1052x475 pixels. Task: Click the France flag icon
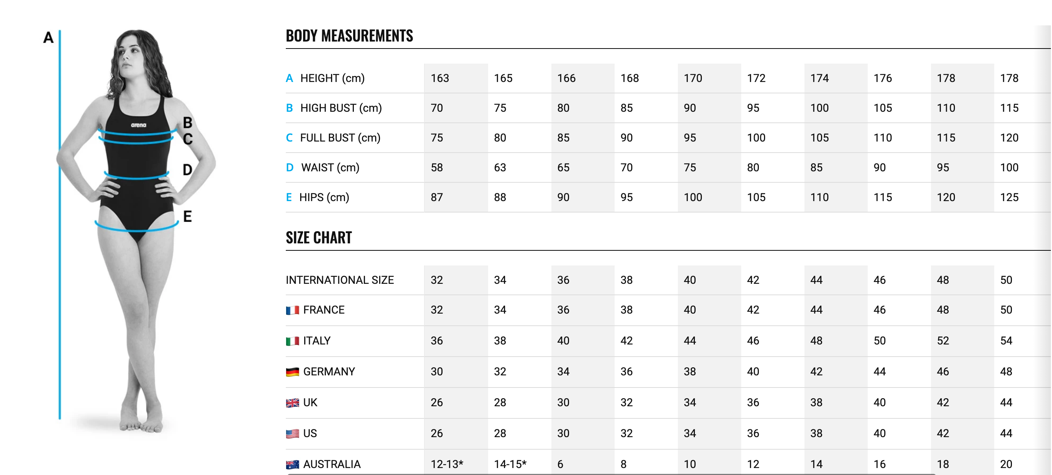click(292, 310)
